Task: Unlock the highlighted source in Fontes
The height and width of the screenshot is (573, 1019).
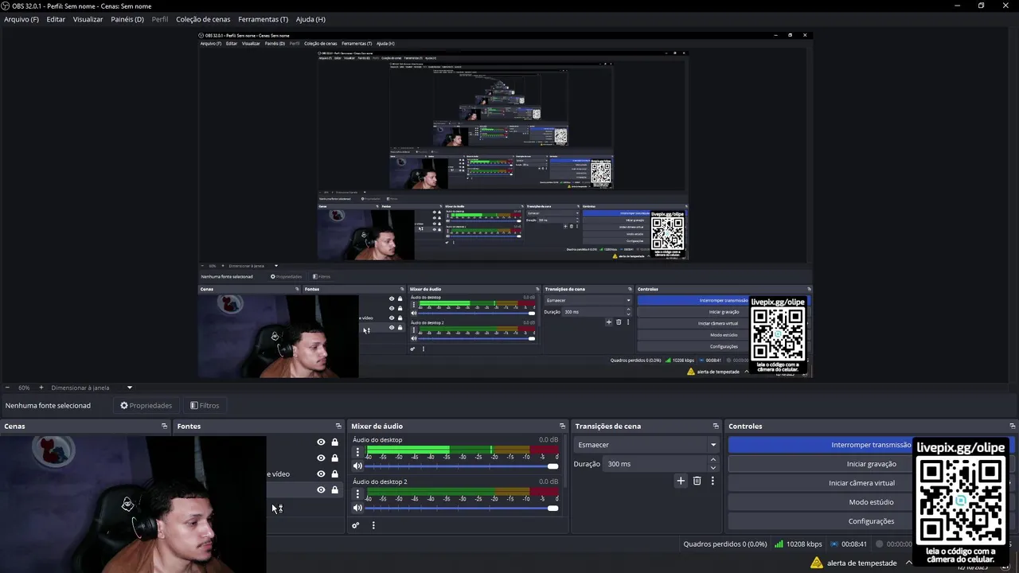Action: (334, 490)
